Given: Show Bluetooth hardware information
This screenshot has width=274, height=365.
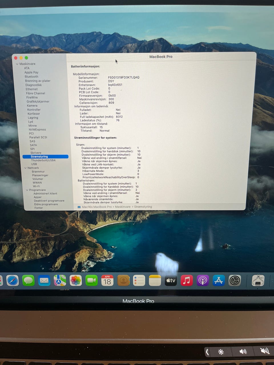Looking at the screenshot, I should pyautogui.click(x=31, y=77).
